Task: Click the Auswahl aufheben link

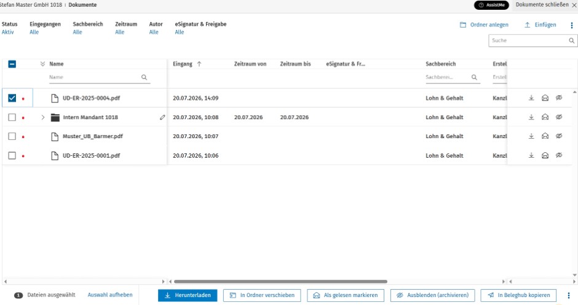Action: 110,295
